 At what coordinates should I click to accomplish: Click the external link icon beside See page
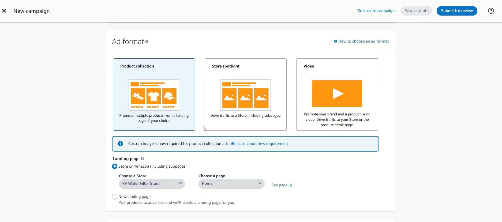(x=290, y=185)
